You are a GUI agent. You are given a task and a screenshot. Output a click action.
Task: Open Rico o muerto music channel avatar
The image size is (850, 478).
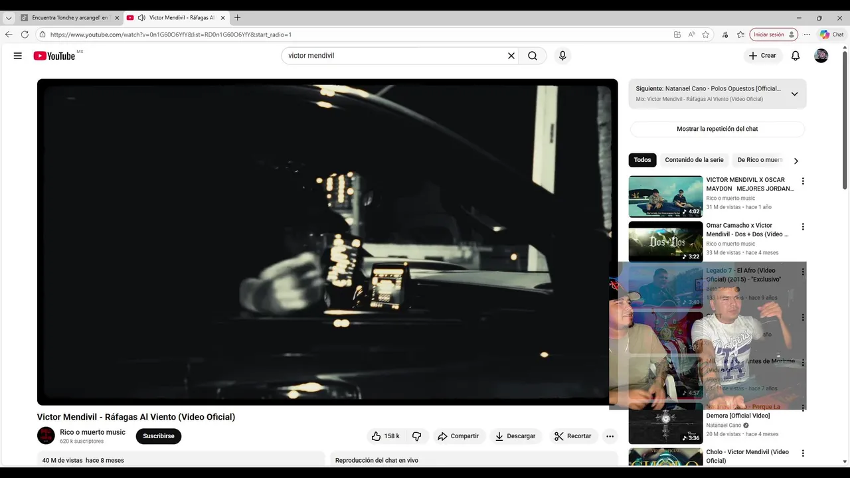point(46,436)
